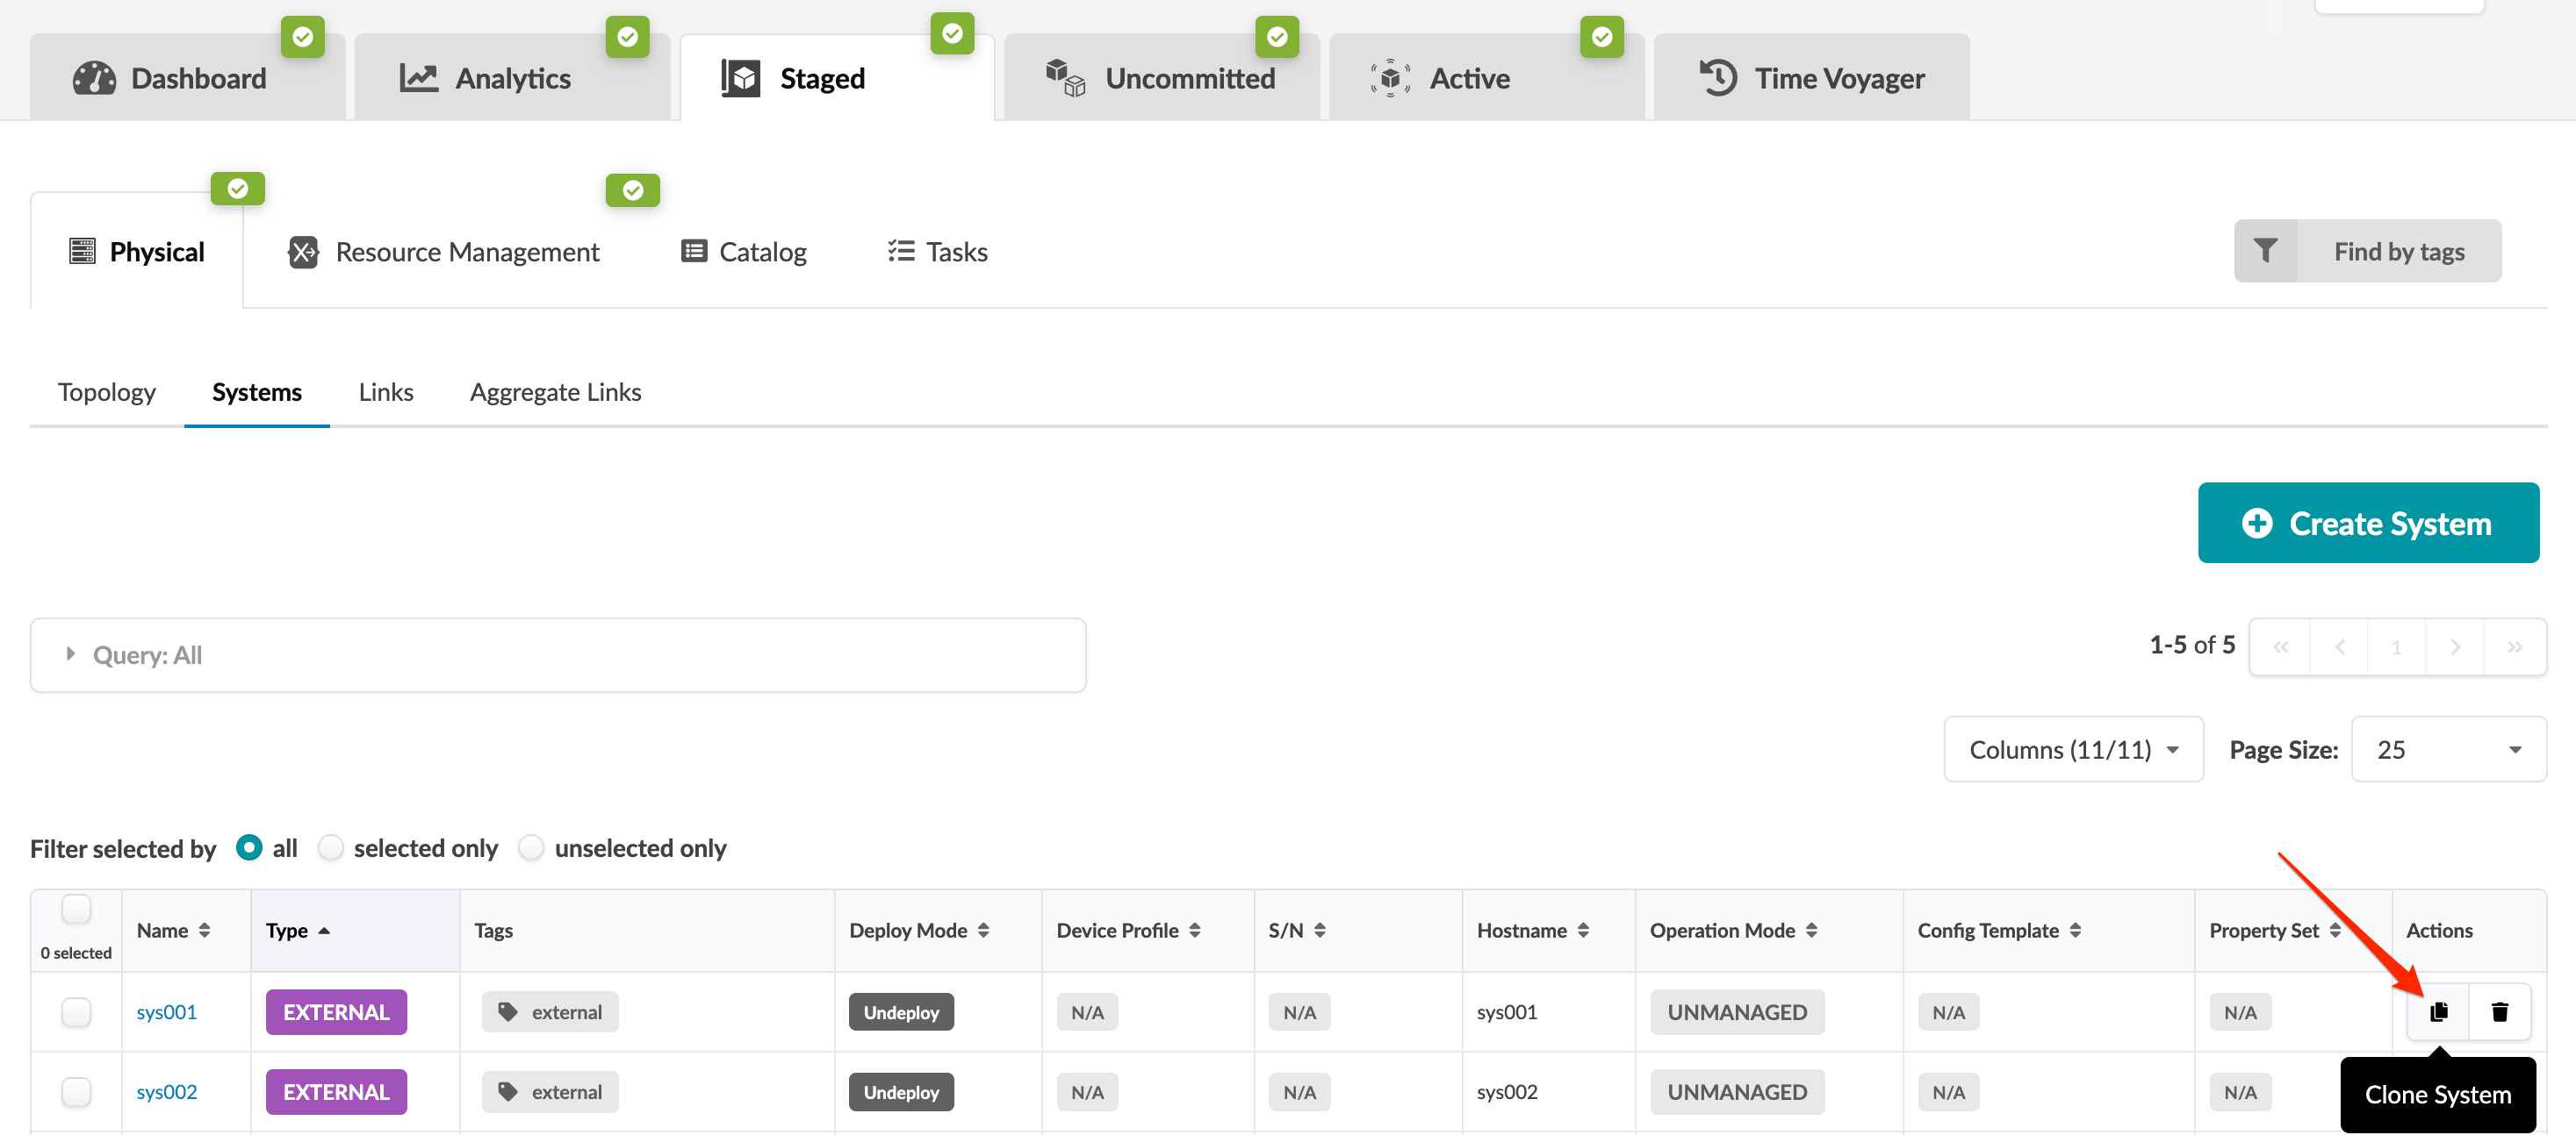Click the tag icon in the sys001 external tag
The image size is (2576, 1135).
[508, 1011]
